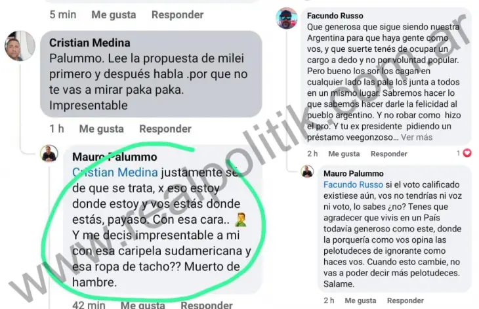Open Cristian Medina's profile picture
The width and height of the screenshot is (479, 309).
click(x=20, y=46)
